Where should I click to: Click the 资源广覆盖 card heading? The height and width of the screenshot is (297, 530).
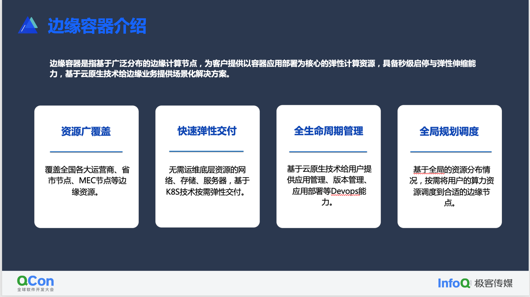point(86,131)
